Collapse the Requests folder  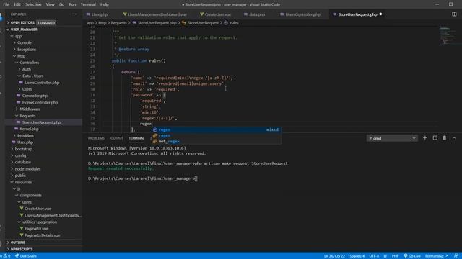(x=43, y=116)
